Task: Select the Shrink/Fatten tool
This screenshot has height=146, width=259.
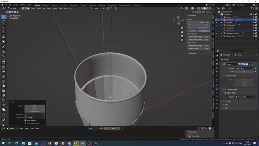Action: [x=4, y=105]
